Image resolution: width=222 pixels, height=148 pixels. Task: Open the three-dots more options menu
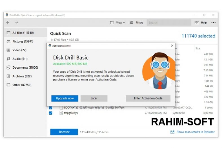[x=213, y=23]
